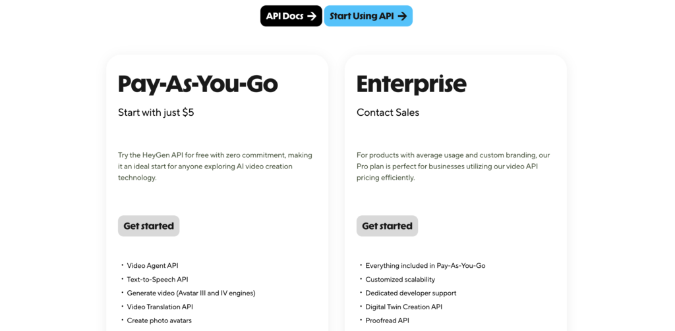Click the Text-to-Speech API feature
Viewport: 675px width, 331px height.
[158, 280]
